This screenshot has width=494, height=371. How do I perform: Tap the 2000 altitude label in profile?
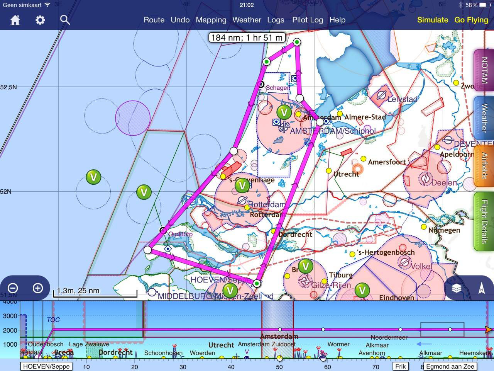point(10,330)
